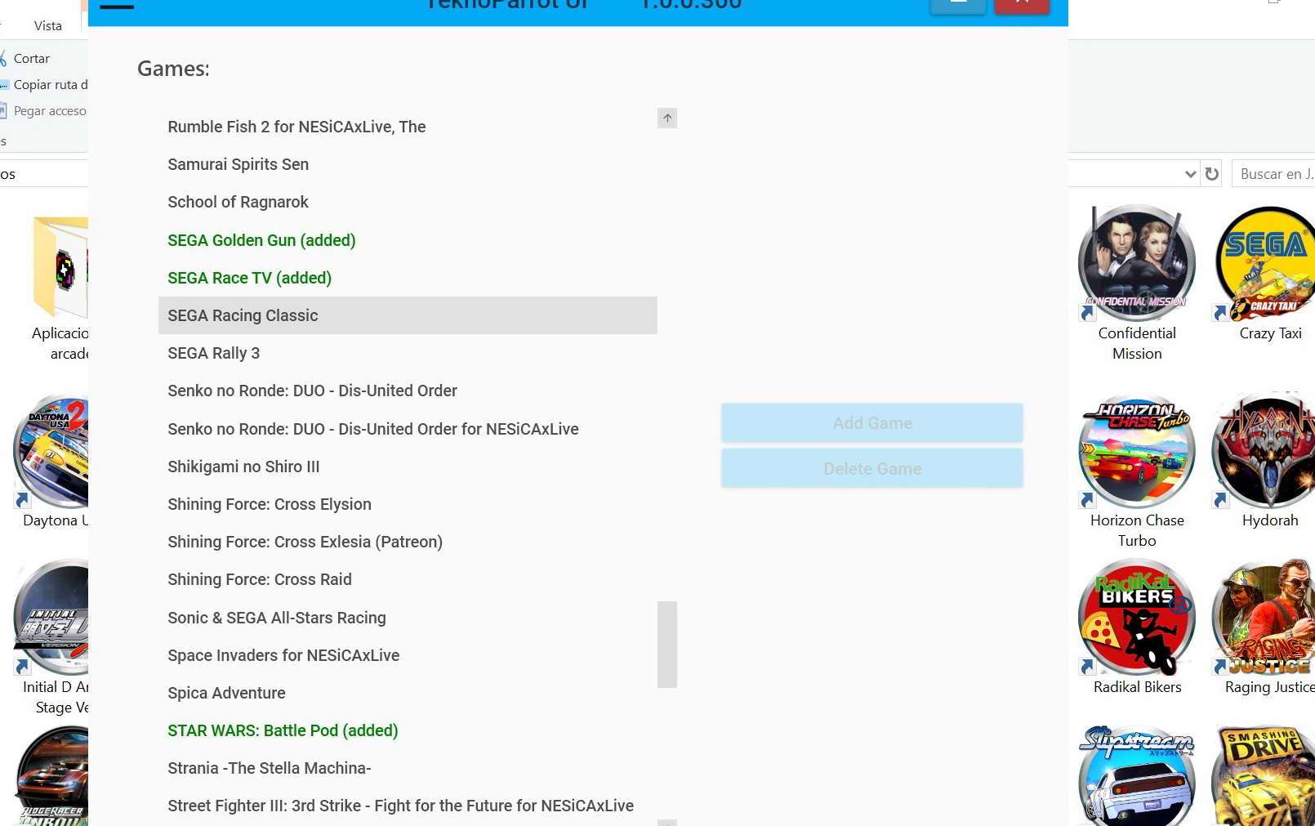
Task: Select Senko no Ronde: DUO - Dis-United Order
Action: (x=408, y=391)
